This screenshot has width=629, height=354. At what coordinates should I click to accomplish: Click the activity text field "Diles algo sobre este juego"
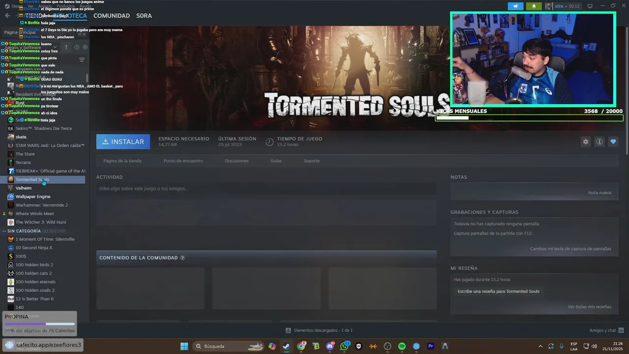[x=266, y=189]
